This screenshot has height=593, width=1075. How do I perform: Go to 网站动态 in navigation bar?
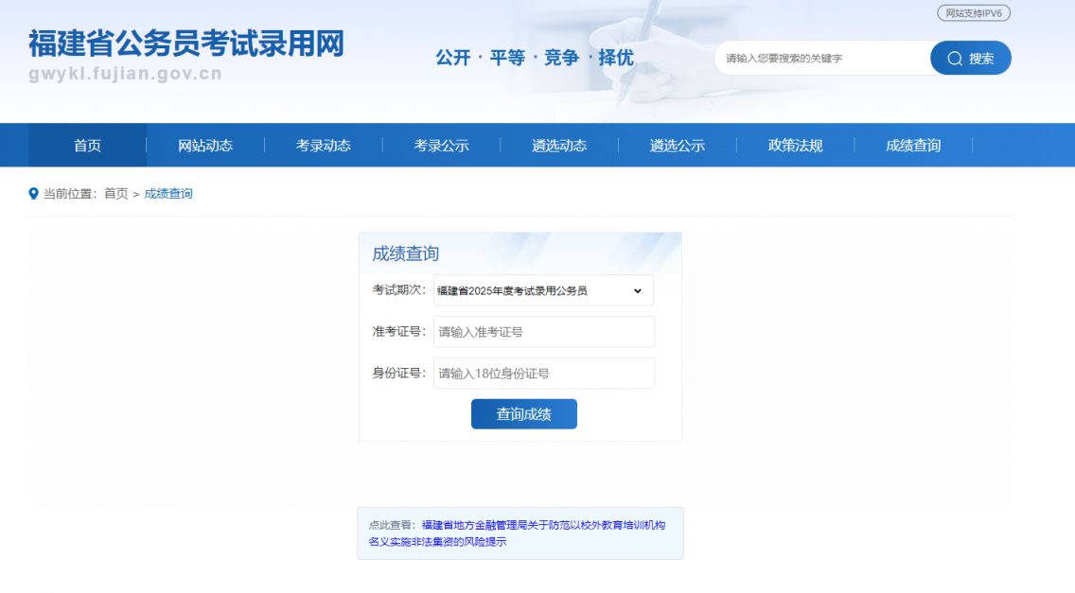coord(205,146)
